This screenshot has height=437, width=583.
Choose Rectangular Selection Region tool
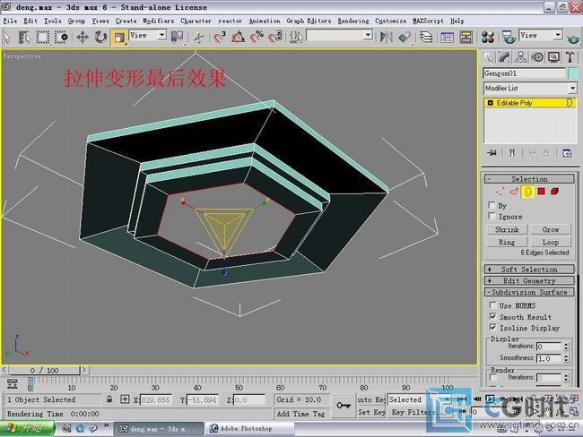42,37
